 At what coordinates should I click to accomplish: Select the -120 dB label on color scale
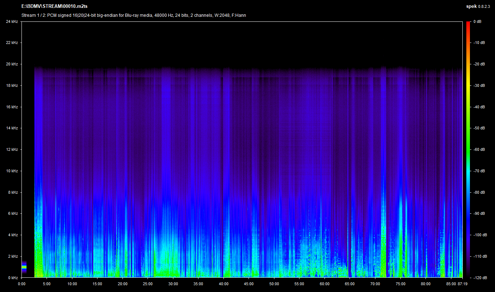coord(480,278)
